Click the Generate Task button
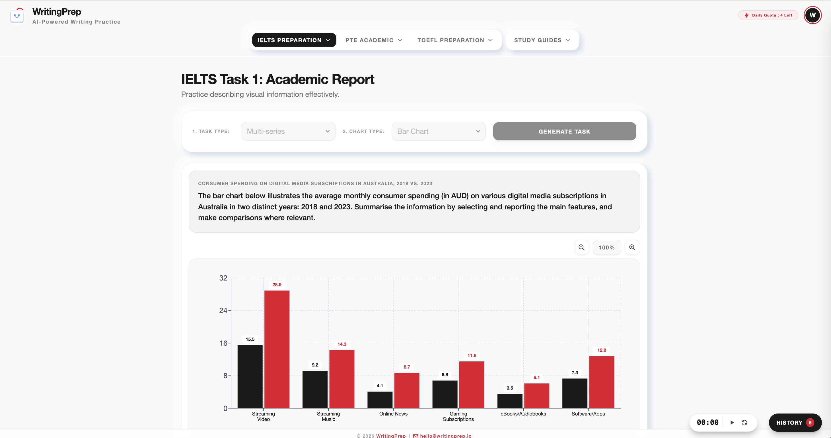831x438 pixels. 564,131
